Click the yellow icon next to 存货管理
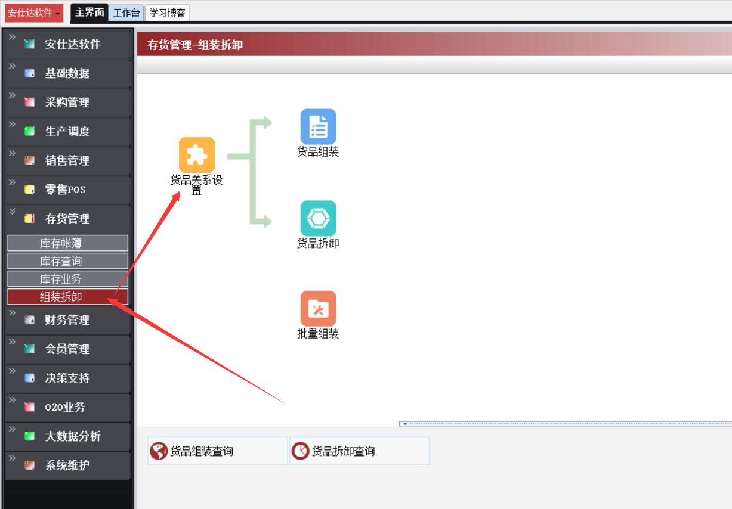The width and height of the screenshot is (732, 509). pyautogui.click(x=29, y=219)
